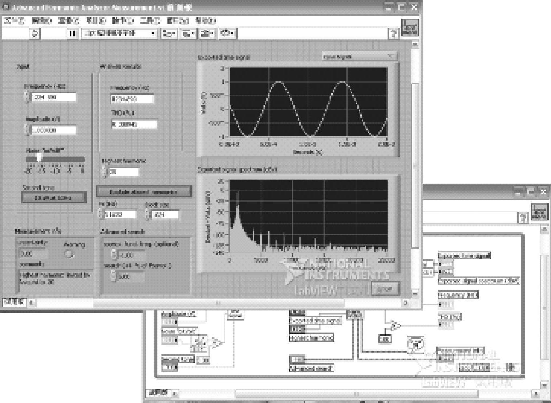
Task: Click the highest harmonic stepper arrows
Action: pyautogui.click(x=104, y=171)
